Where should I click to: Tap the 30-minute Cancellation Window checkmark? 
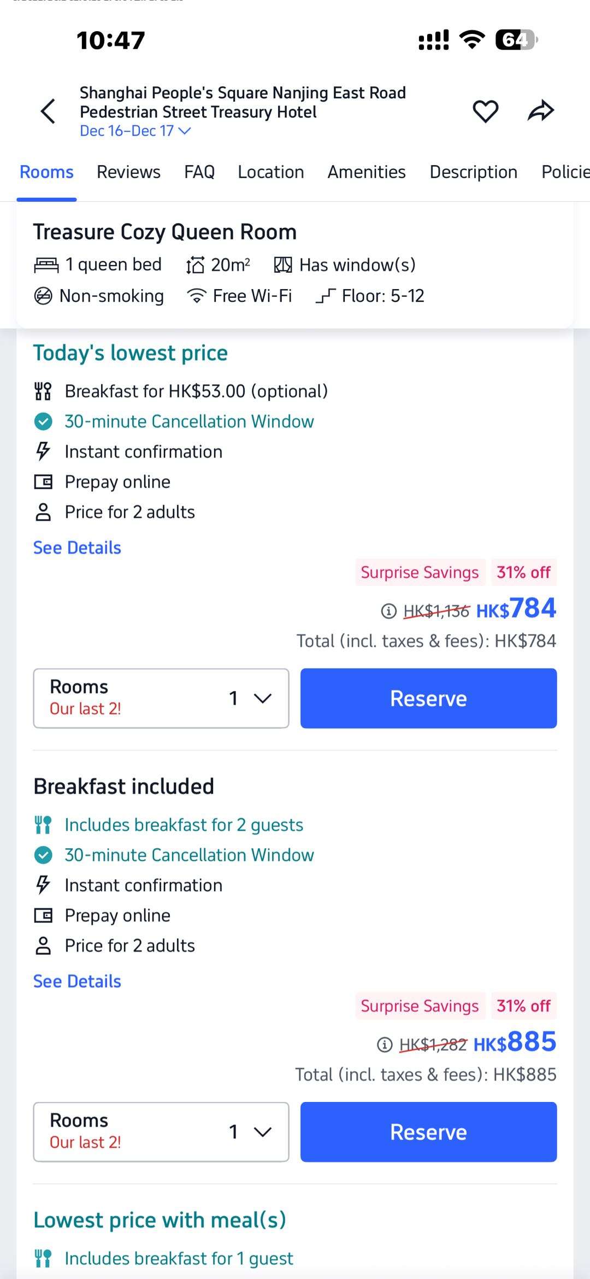43,421
